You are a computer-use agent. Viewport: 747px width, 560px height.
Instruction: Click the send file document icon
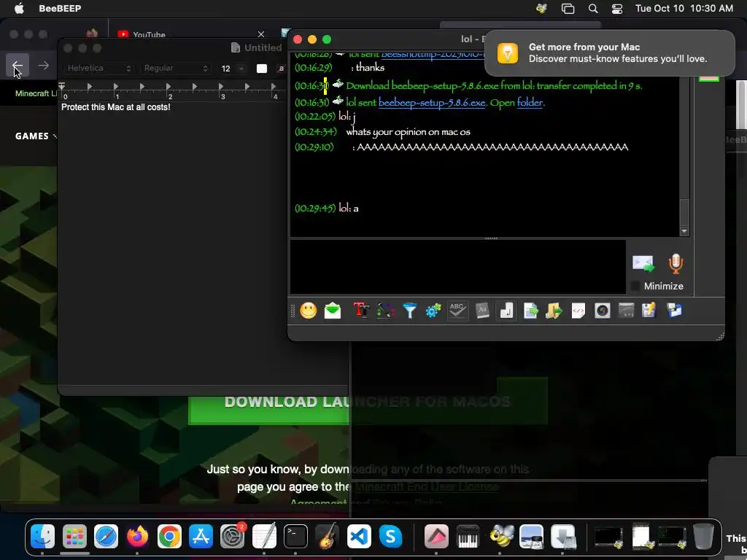coord(530,311)
